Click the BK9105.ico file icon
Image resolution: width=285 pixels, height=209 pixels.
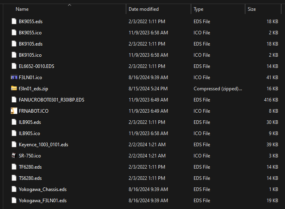pyautogui.click(x=14, y=55)
